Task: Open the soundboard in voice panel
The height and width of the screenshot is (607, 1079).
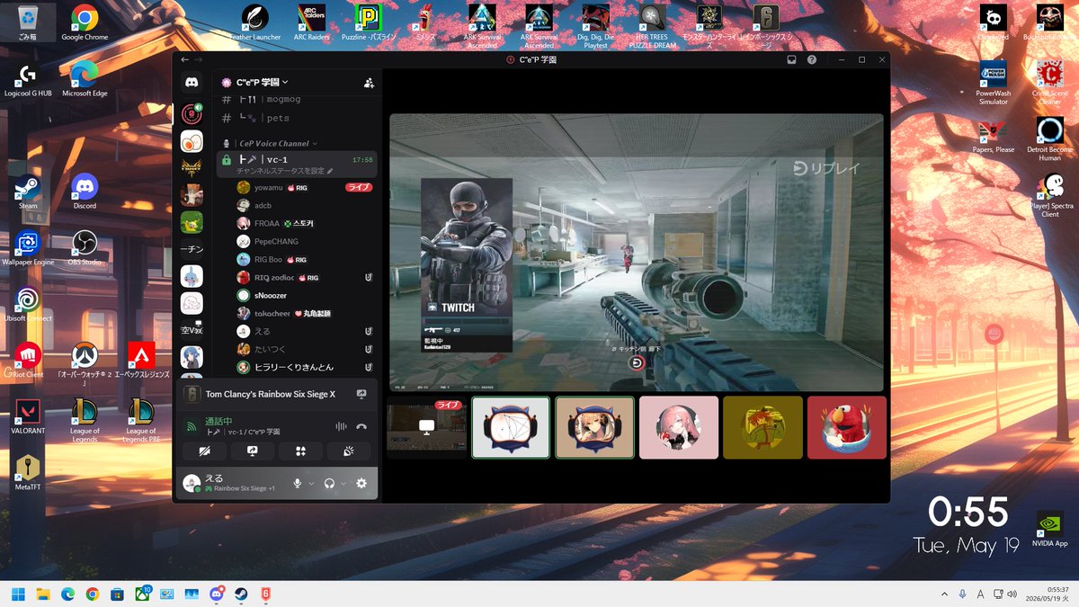Action: pos(349,451)
